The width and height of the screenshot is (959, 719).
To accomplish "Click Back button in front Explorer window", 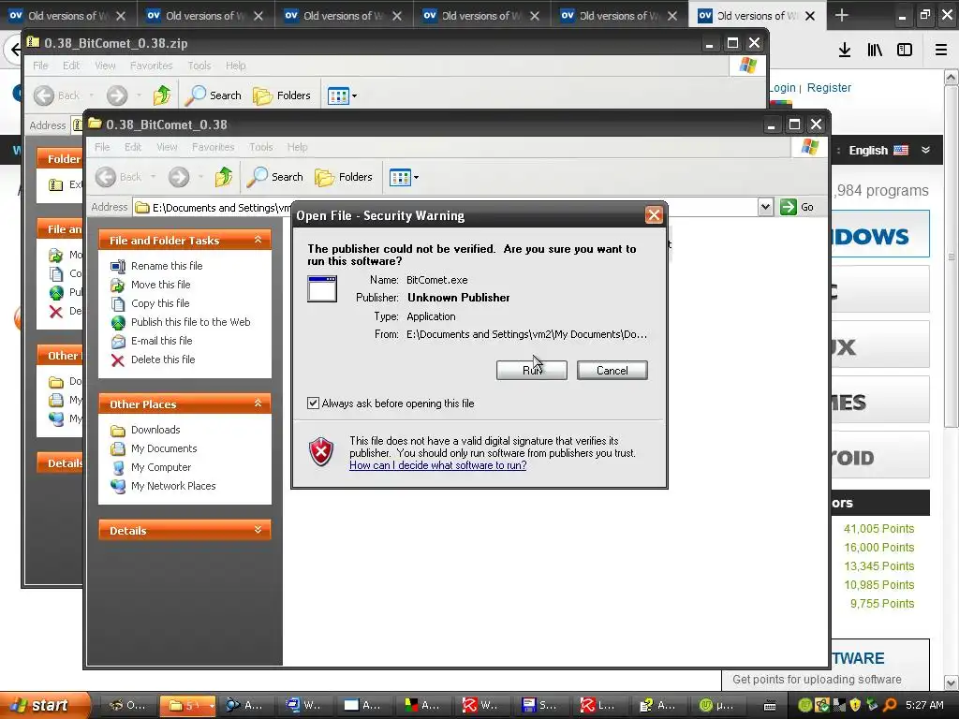I will (x=118, y=177).
